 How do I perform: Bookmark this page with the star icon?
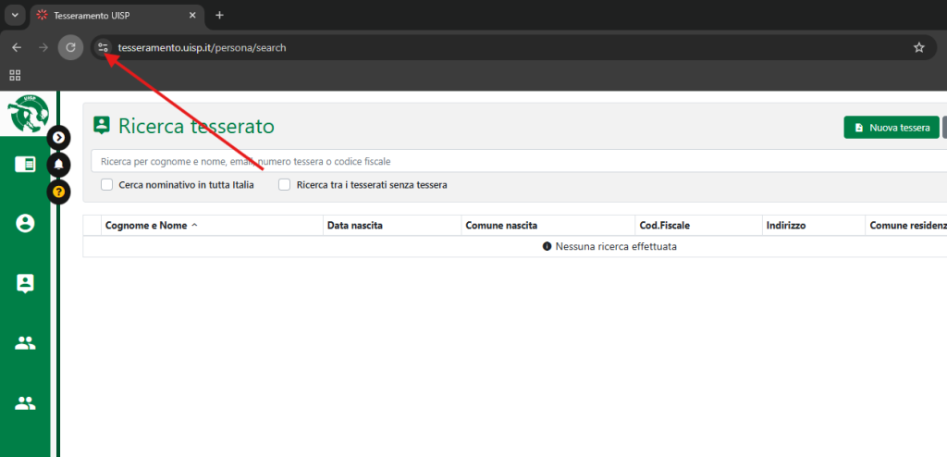(918, 47)
